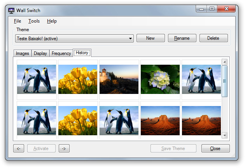Click the Rename theme button
245x168 pixels.
pyautogui.click(x=182, y=38)
